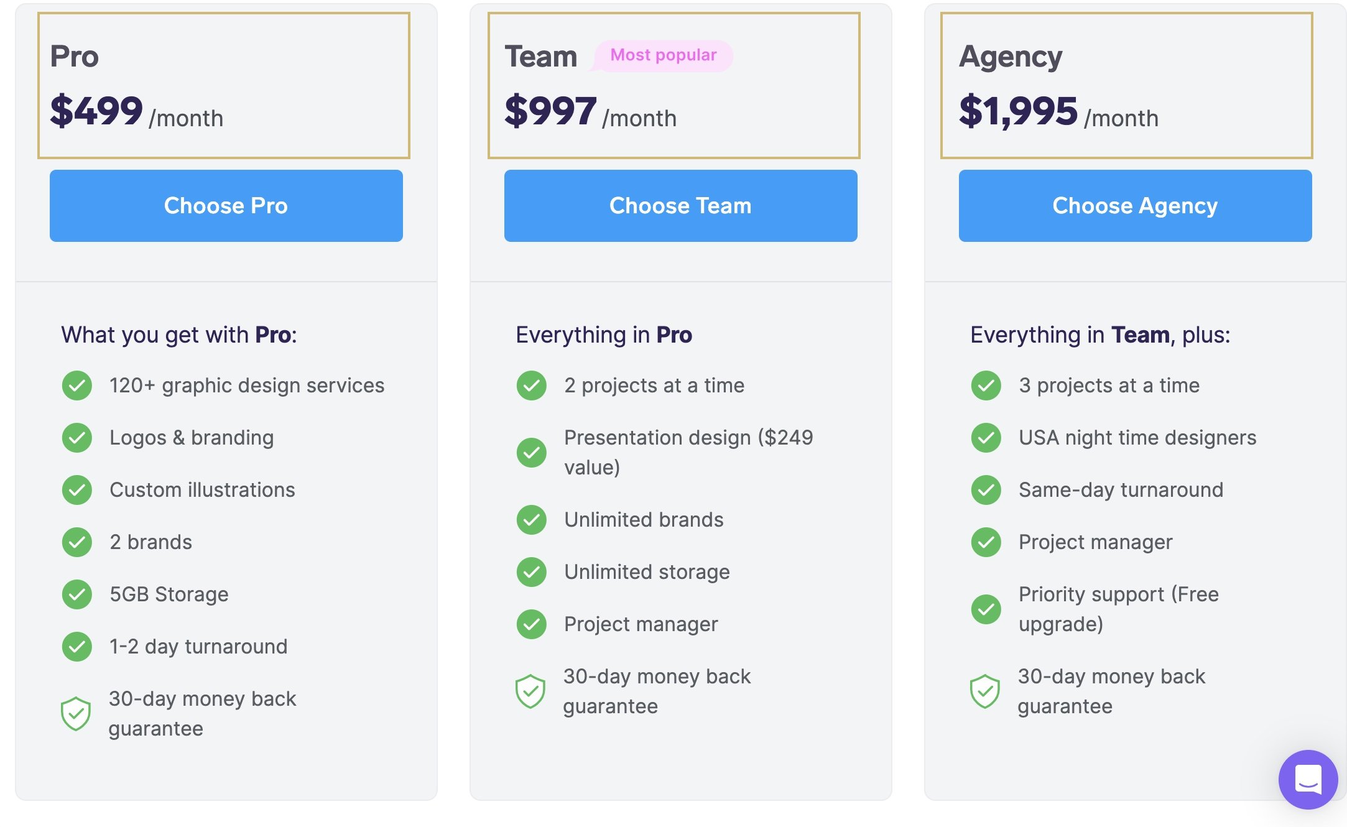This screenshot has width=1347, height=827.
Task: Click checkmark next to Unlimited storage
Action: point(532,572)
